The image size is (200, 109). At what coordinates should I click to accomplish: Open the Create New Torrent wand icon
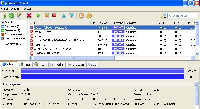[19, 16]
